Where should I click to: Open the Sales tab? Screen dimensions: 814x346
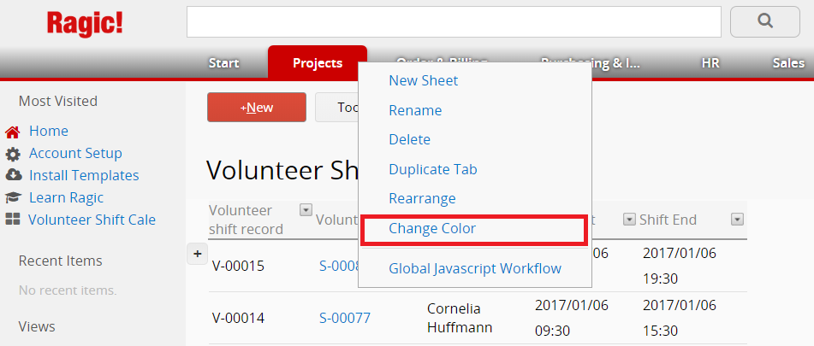(x=788, y=63)
